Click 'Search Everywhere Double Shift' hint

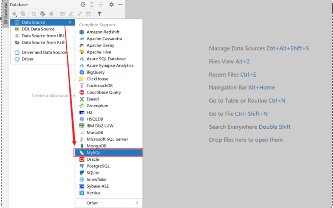point(250,127)
